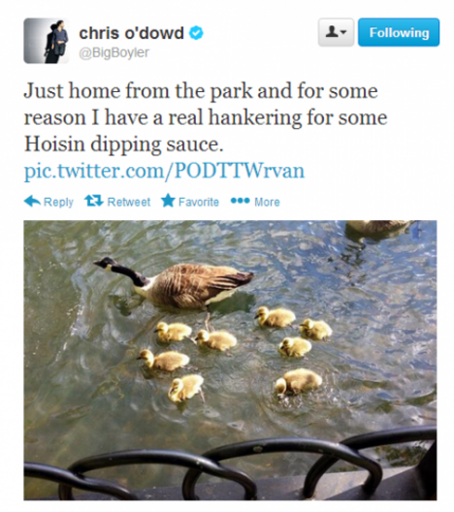This screenshot has height=512, width=454.
Task: Click the favorite star icon
Action: (x=168, y=200)
